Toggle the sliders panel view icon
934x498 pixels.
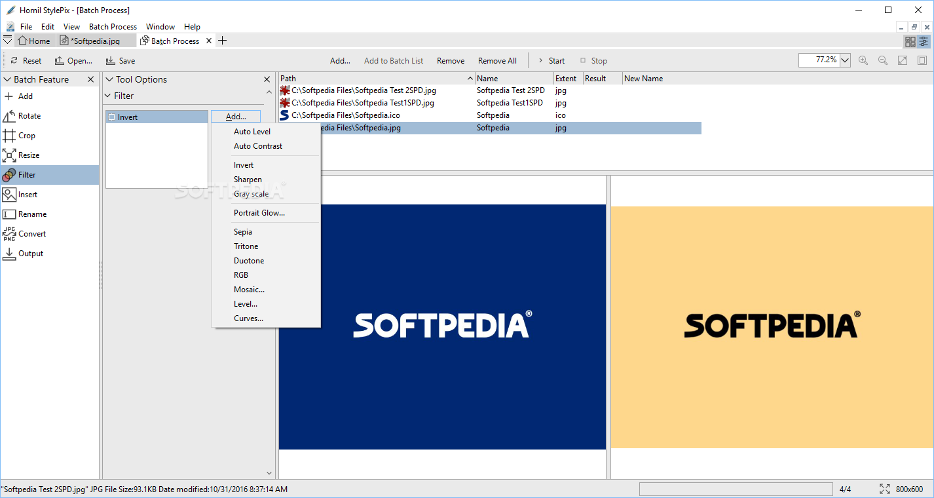924,41
